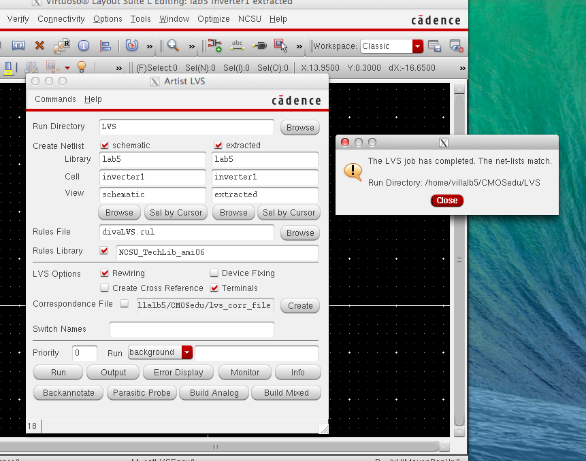Click the red X delete icon
Viewport: 586px width, 461px height.
point(39,46)
